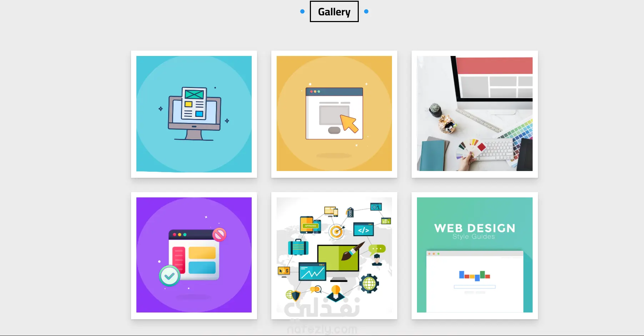Click the globe gear icon in collage

click(x=369, y=284)
